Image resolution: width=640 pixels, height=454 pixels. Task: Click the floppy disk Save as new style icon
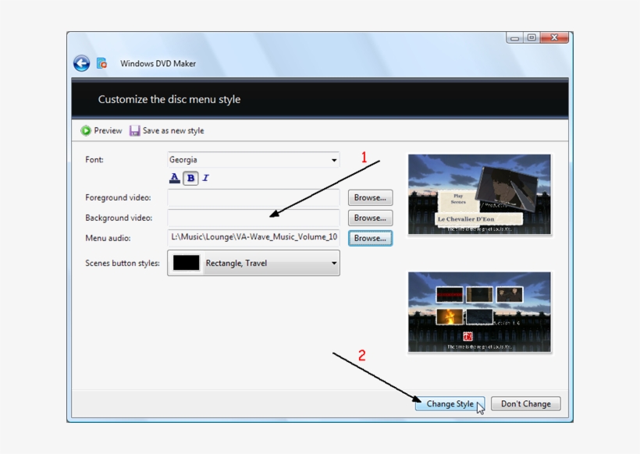tap(134, 130)
